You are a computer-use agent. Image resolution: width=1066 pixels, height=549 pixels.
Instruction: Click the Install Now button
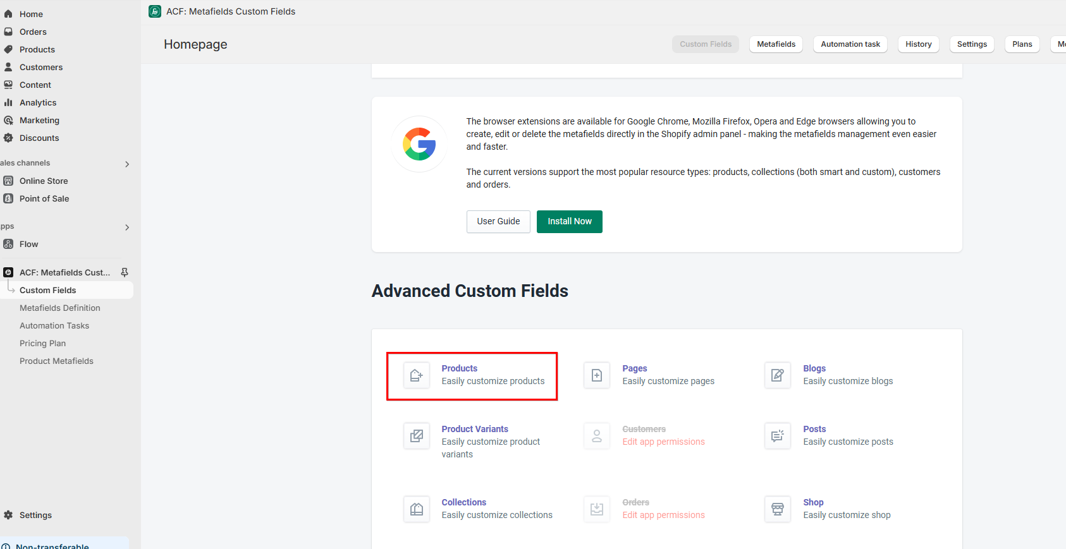click(570, 222)
